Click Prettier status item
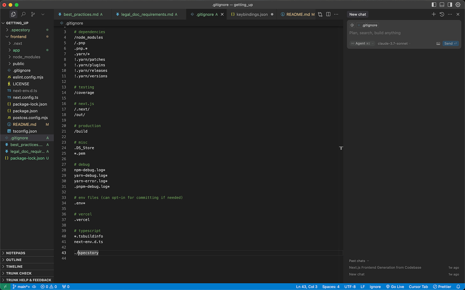The width and height of the screenshot is (465, 290). pyautogui.click(x=442, y=286)
